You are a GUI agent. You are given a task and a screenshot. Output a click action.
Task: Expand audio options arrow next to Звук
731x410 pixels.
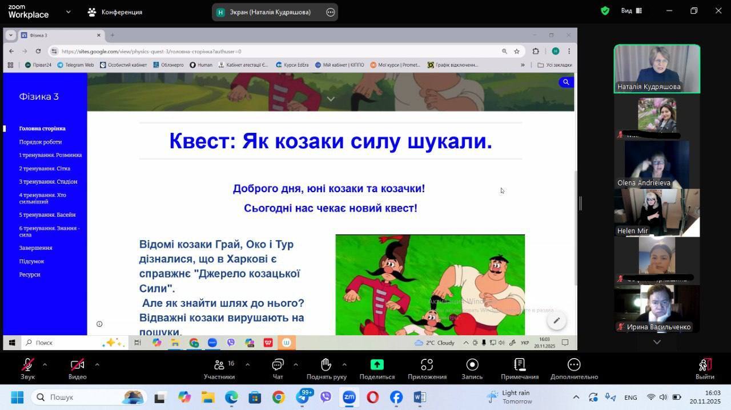(x=45, y=364)
